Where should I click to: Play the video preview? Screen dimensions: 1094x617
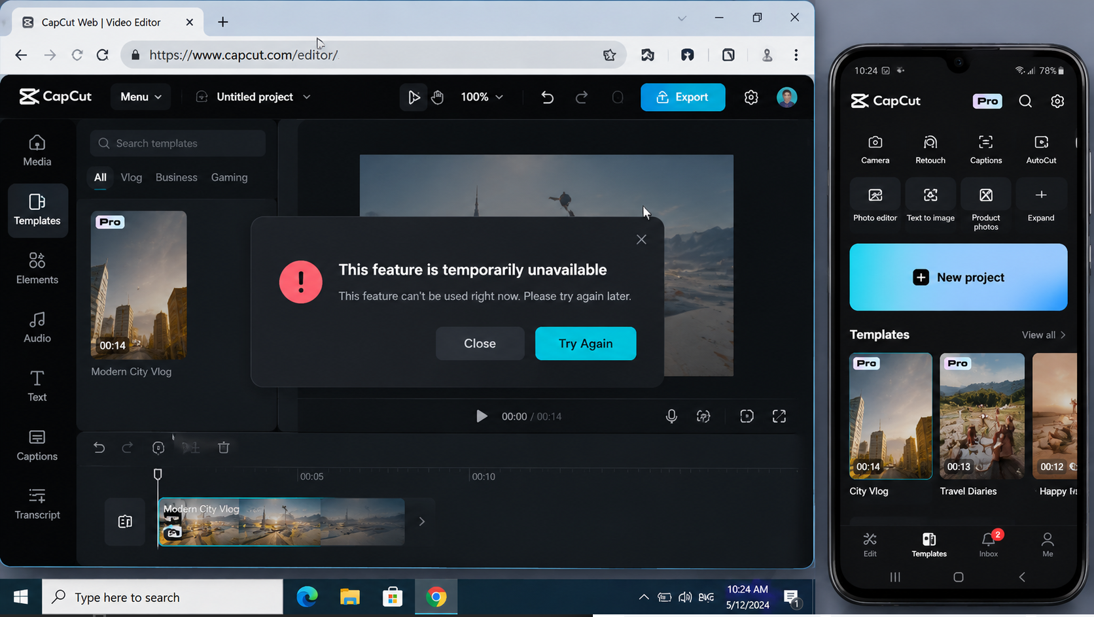pos(482,416)
